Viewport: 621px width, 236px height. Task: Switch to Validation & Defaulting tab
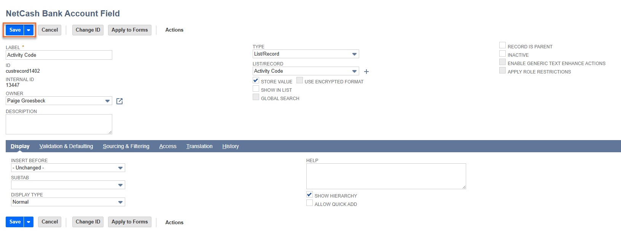tap(66, 146)
